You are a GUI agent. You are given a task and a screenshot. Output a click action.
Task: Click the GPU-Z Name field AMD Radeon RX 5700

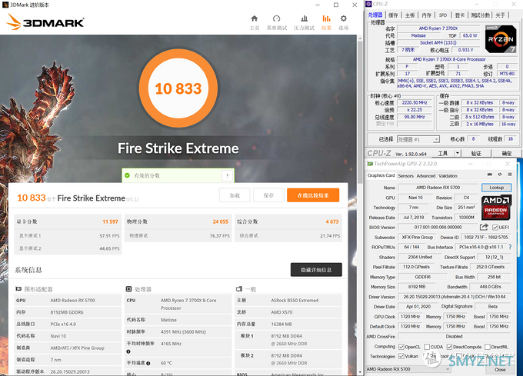[x=438, y=188]
